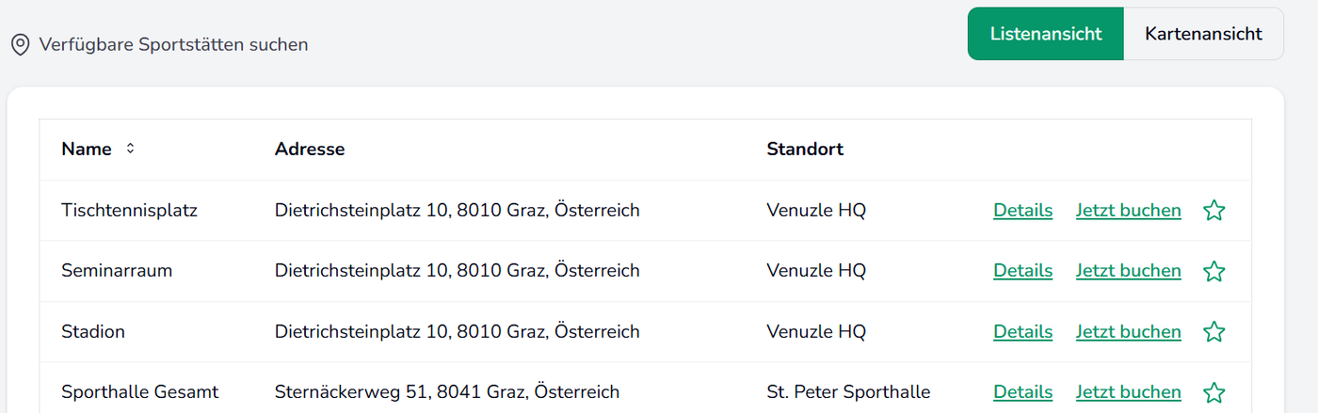Mark Stadion as favorite
The width and height of the screenshot is (1318, 413).
tap(1214, 332)
